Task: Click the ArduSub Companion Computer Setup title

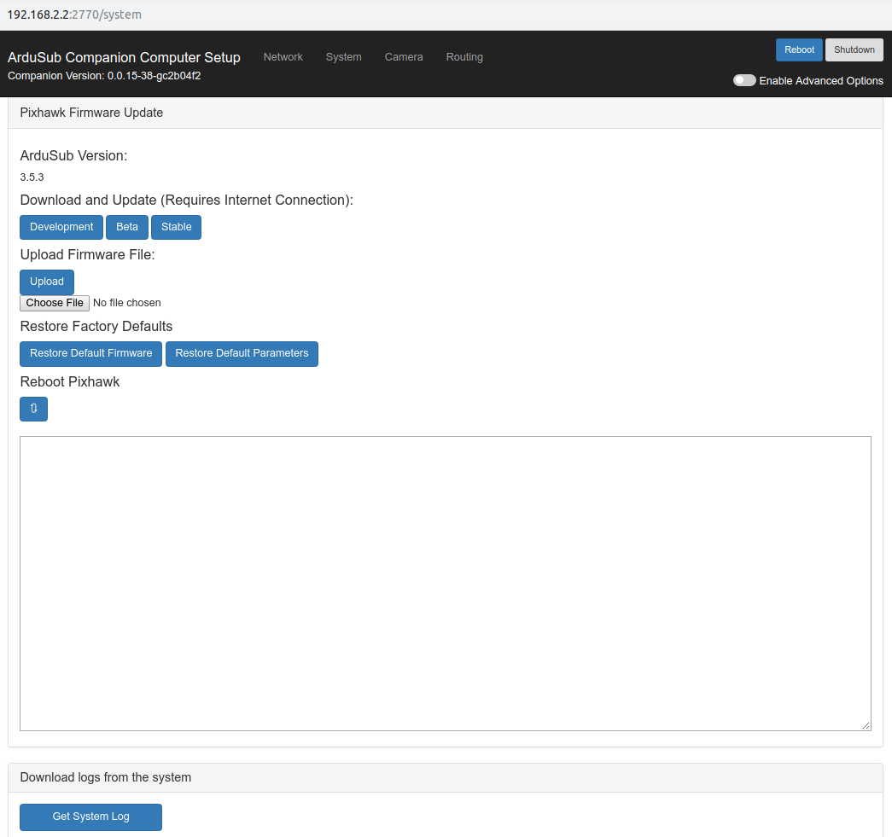Action: (x=124, y=57)
